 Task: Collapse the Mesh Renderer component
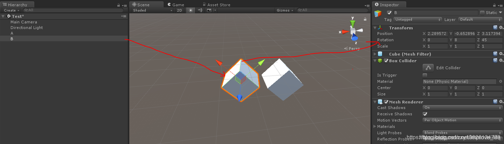click(x=375, y=102)
